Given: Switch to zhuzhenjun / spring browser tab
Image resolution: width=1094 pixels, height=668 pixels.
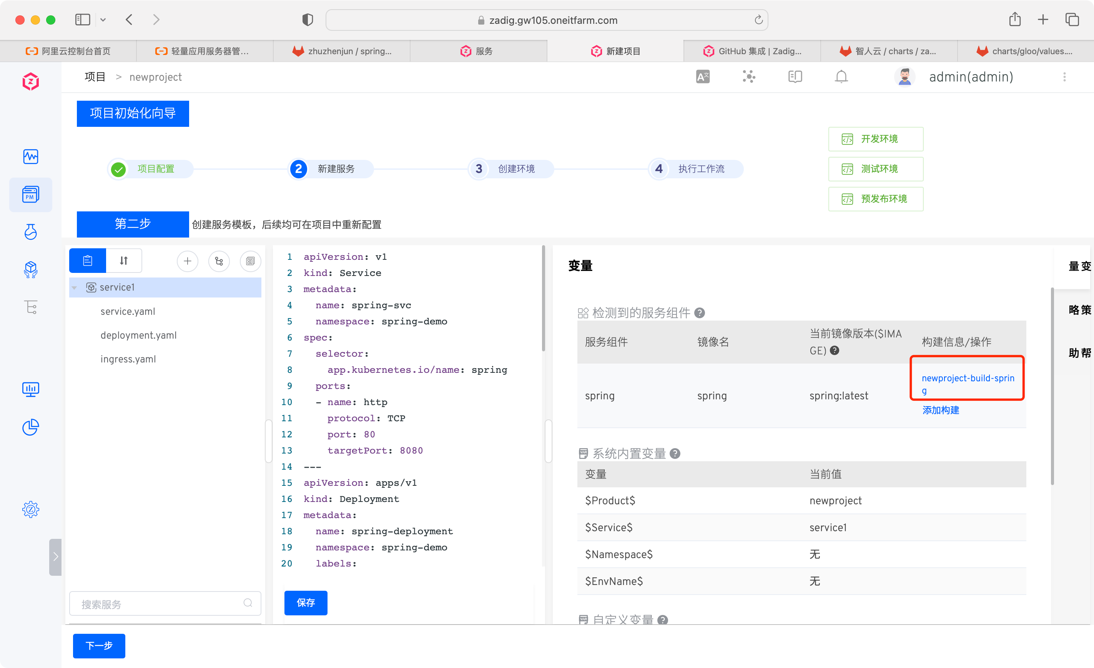Looking at the screenshot, I should coord(342,51).
